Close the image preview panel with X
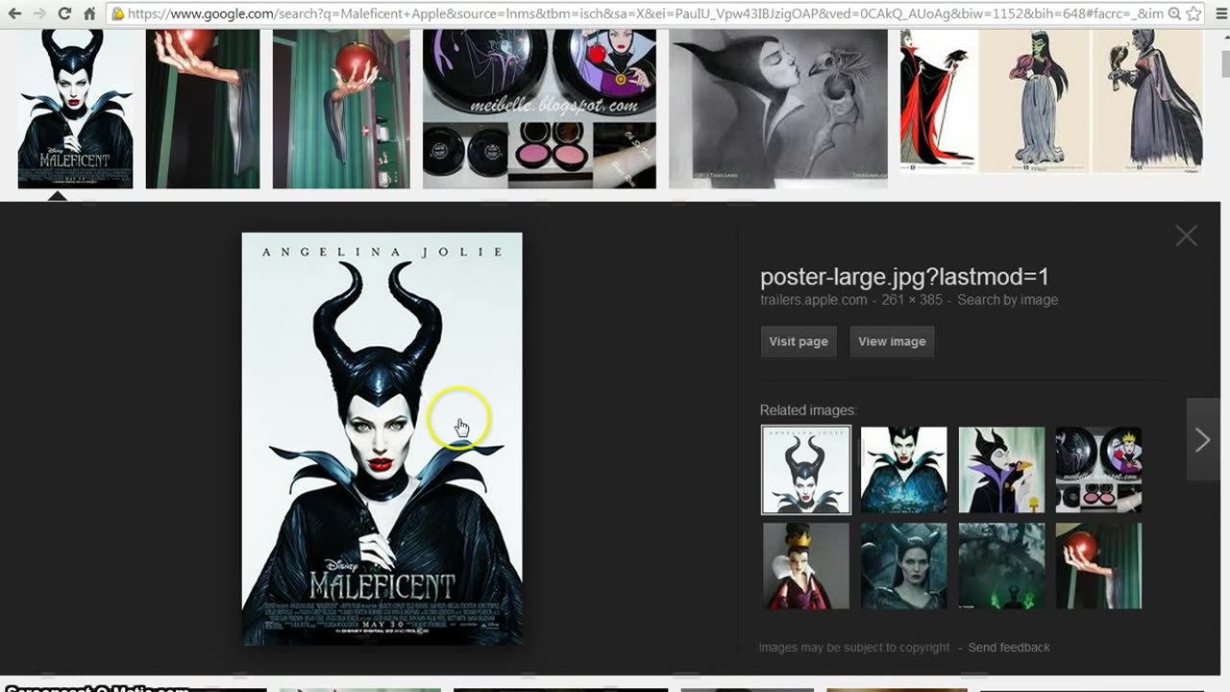 click(x=1187, y=235)
